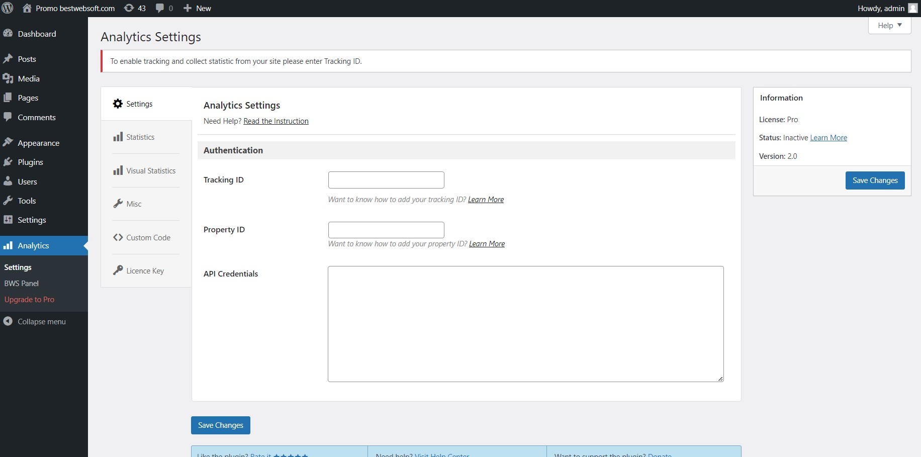Click the Analytics bar chart icon in sidebar

8,245
